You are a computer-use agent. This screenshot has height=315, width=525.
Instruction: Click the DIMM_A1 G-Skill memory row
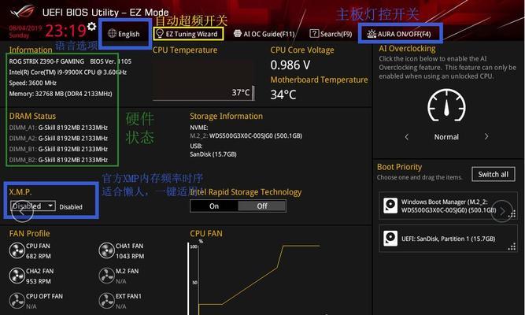click(58, 128)
